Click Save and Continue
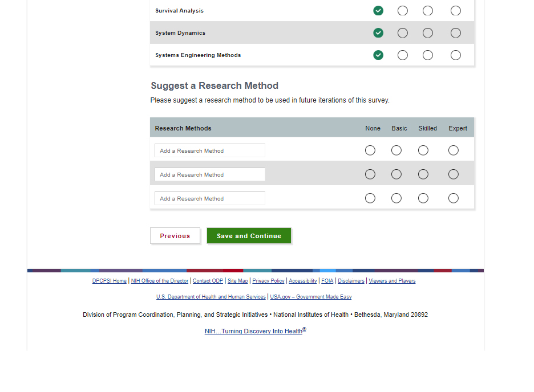 [x=249, y=236]
